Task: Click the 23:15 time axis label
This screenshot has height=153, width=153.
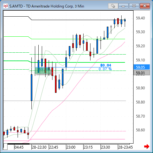Action: point(88,147)
